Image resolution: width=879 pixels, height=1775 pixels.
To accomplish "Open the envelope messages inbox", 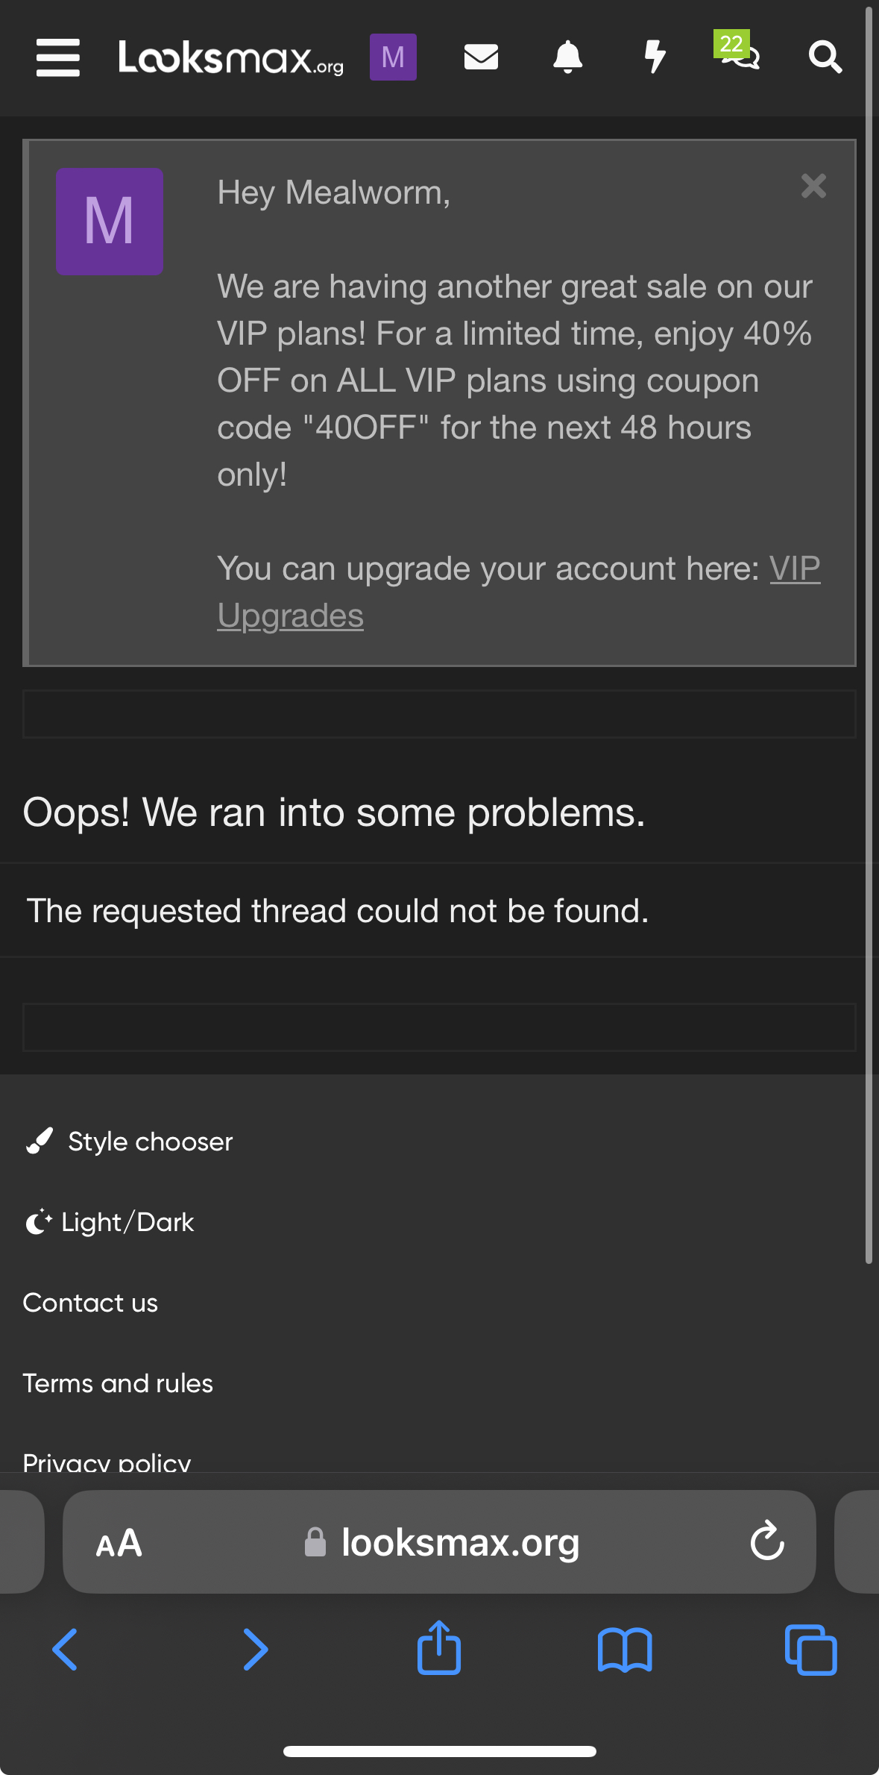I will coord(481,57).
